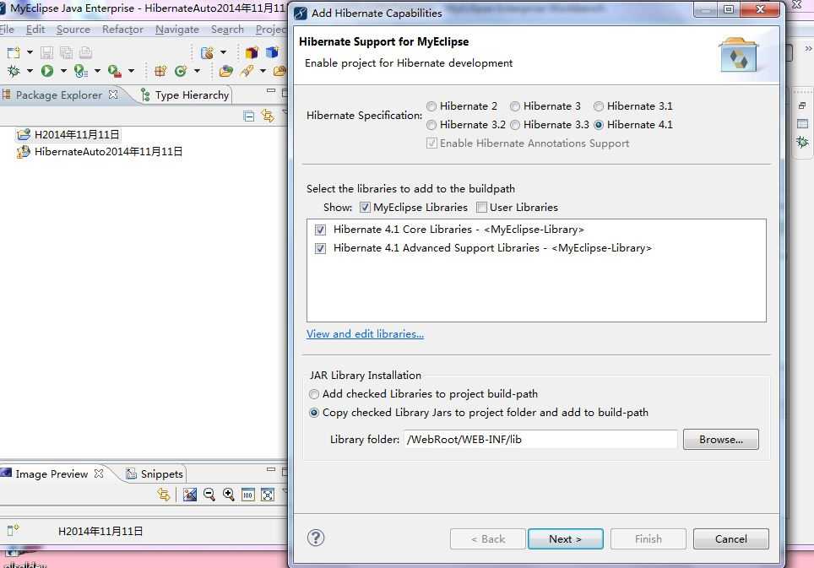Open the Navigate menu

click(x=177, y=30)
